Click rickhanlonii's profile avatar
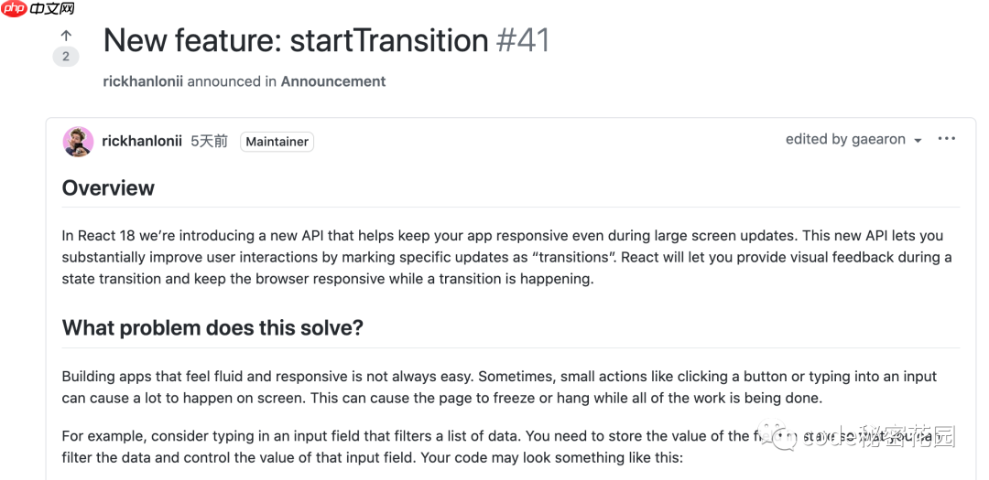Image resolution: width=989 pixels, height=480 pixels. tap(78, 141)
